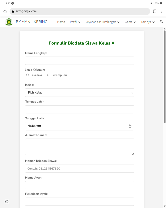Open the browser three-dot menu
Image resolution: width=166 pixels, height=208 pixels.
(x=161, y=11)
